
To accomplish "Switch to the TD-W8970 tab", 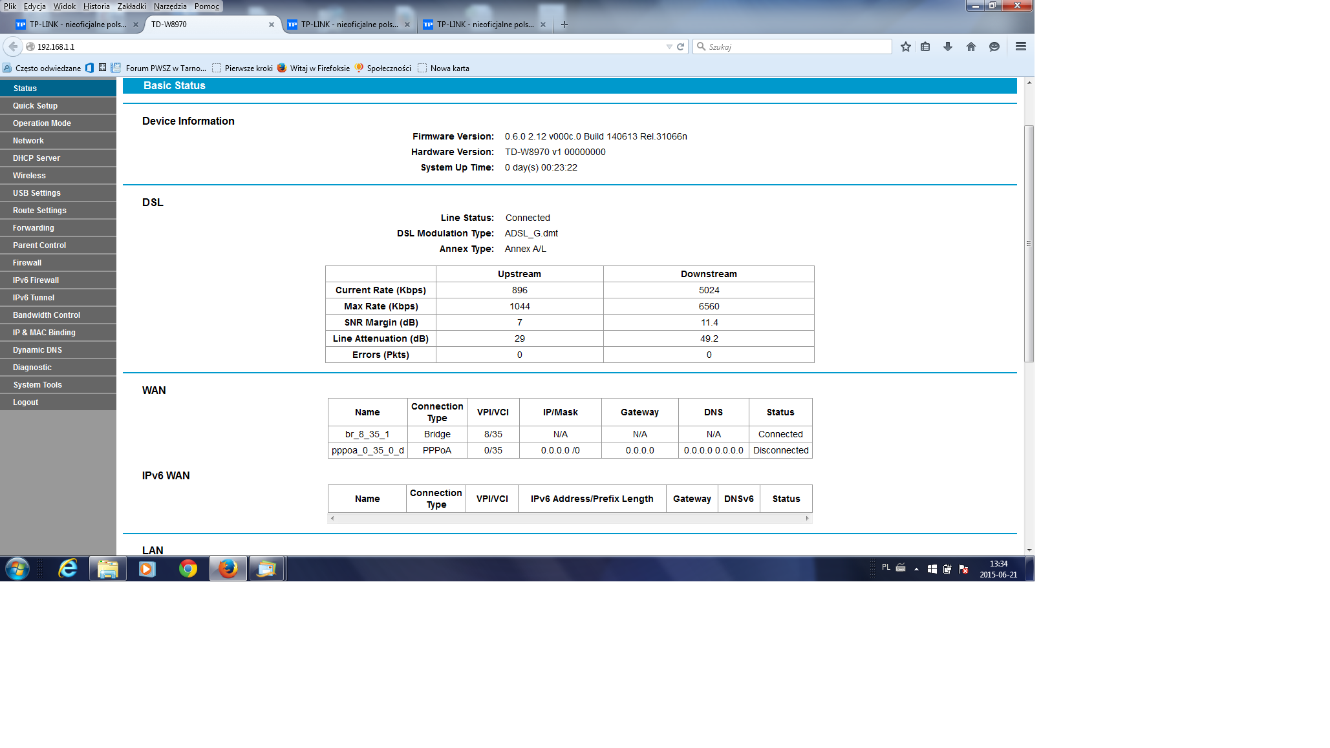I will tap(207, 25).
